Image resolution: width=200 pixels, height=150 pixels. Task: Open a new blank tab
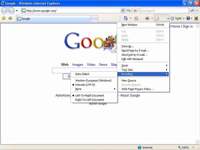[94, 19]
